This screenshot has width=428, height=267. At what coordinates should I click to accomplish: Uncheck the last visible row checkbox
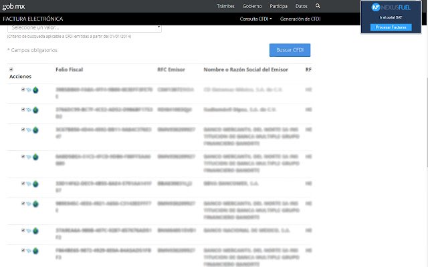(x=23, y=250)
